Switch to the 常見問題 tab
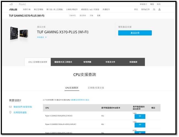The image size is (179, 137). tap(87, 62)
